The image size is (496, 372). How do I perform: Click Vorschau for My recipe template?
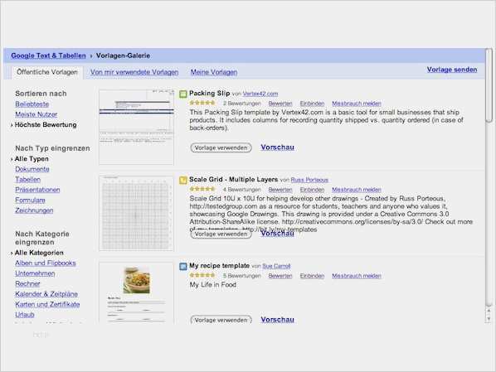click(x=277, y=320)
